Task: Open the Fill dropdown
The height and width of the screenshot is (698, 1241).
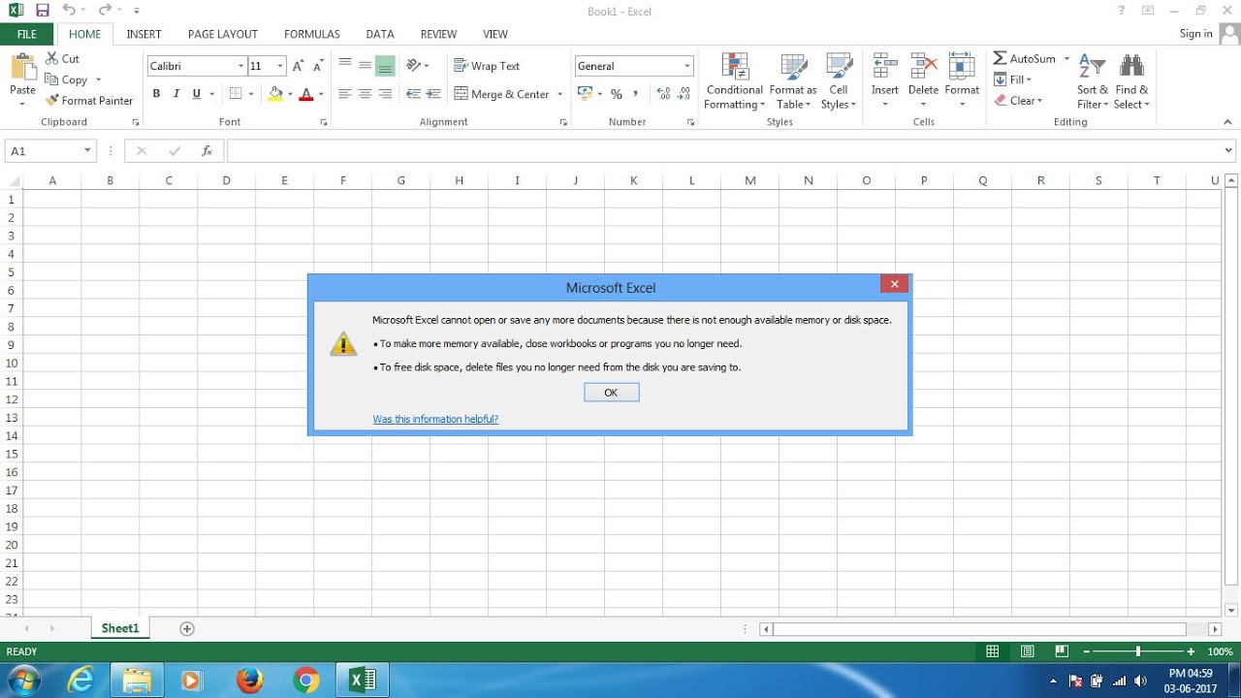Action: [1013, 79]
